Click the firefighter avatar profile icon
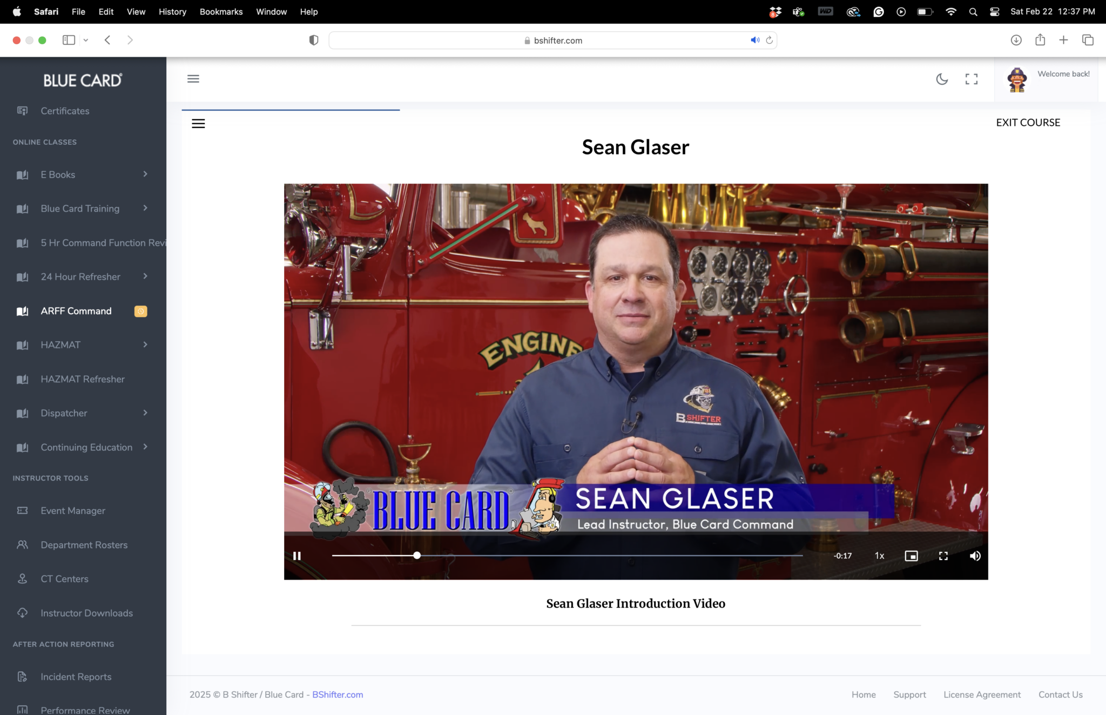Screen dimensions: 1106x715 point(1017,80)
